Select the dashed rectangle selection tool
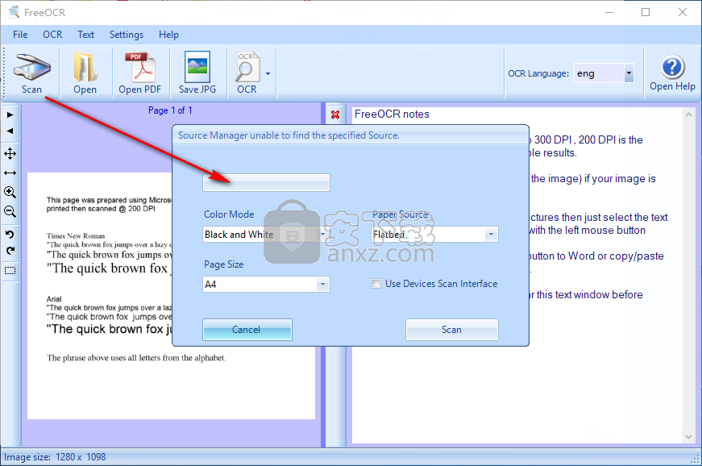 click(x=10, y=270)
